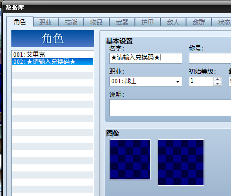Click the 称号 nickname input field
Screen dimensions: 231x196
(x=210, y=58)
